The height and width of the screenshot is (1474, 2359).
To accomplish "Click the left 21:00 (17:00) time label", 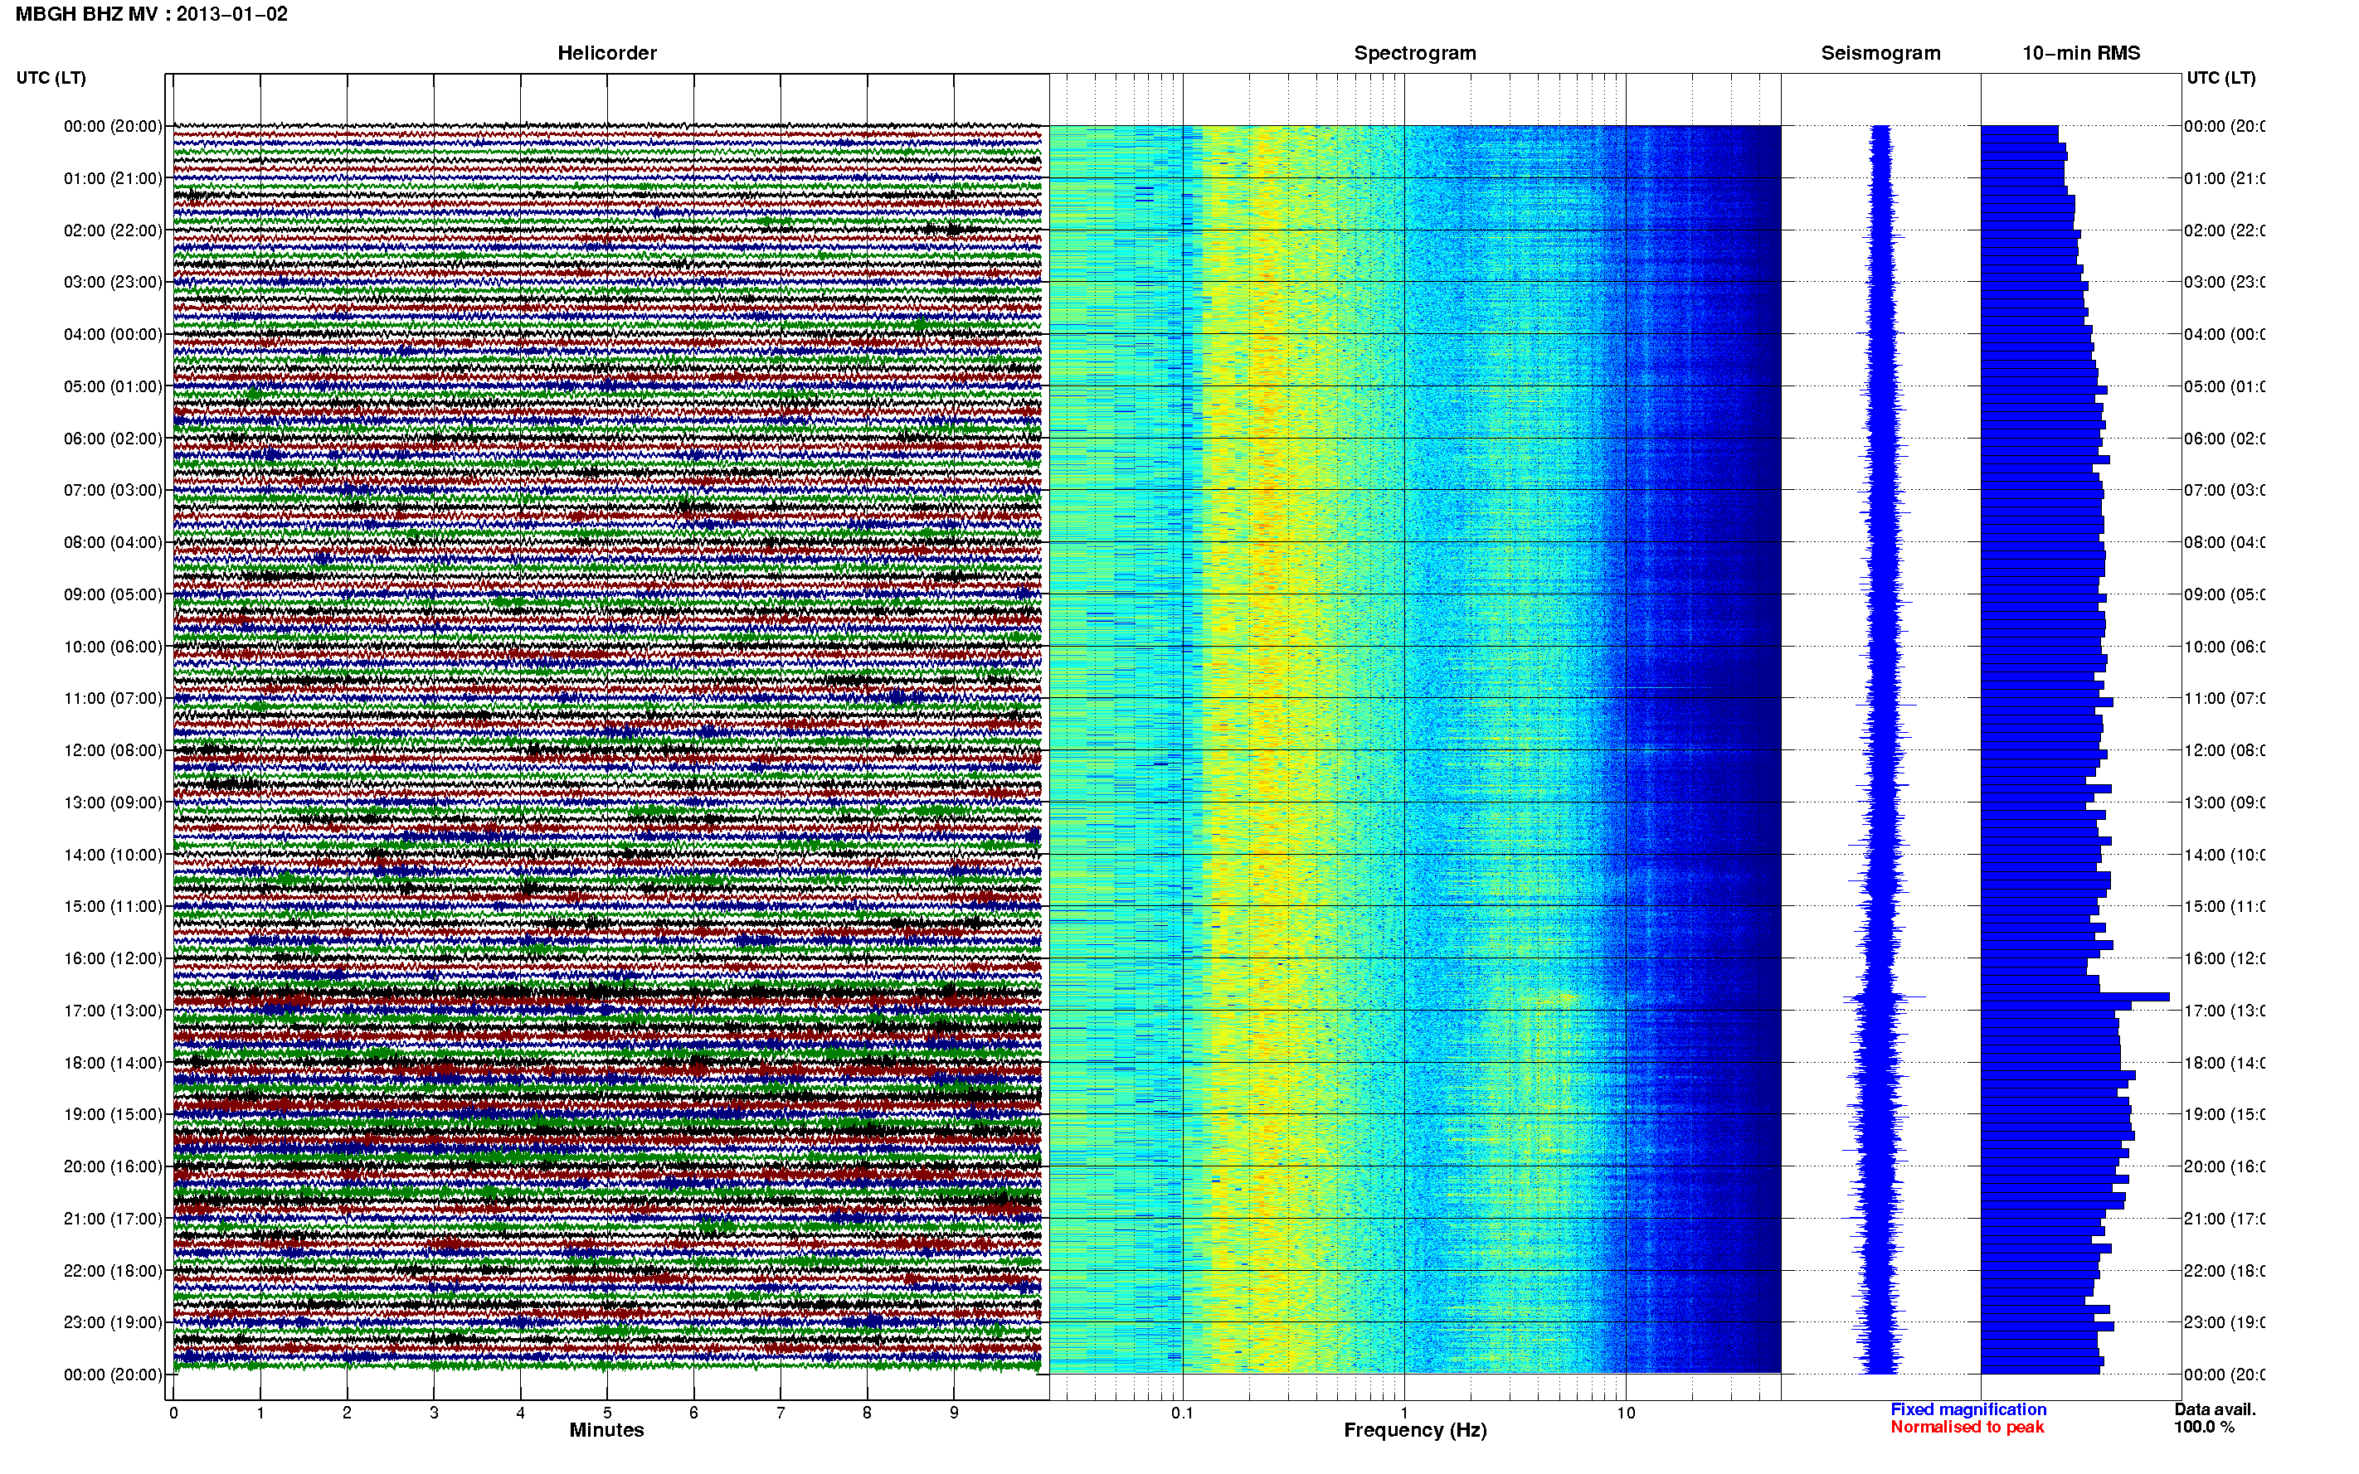I will coord(113,1219).
